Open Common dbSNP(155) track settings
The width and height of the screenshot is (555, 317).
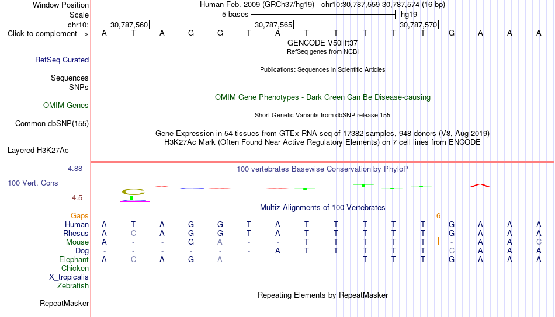click(x=51, y=124)
